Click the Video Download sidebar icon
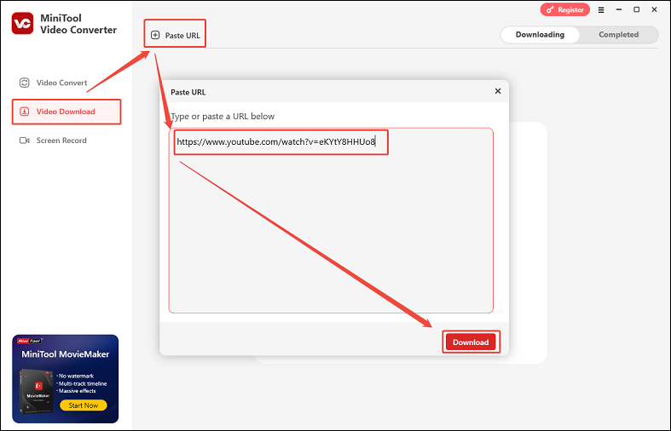This screenshot has width=671, height=431. (25, 112)
